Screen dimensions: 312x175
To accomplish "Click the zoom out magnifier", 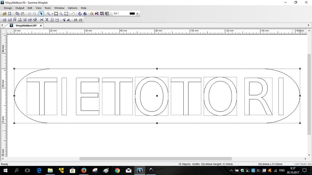I will coord(61,14).
